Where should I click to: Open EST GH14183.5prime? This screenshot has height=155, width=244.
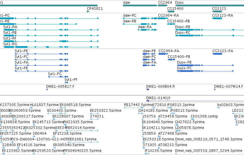pyautogui.click(x=153, y=111)
